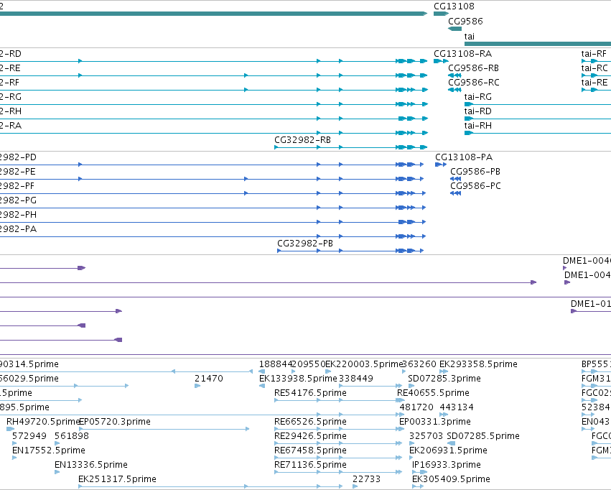The width and height of the screenshot is (611, 490).
Task: Click the SD07285.3prime EST label
Action: coord(444,379)
